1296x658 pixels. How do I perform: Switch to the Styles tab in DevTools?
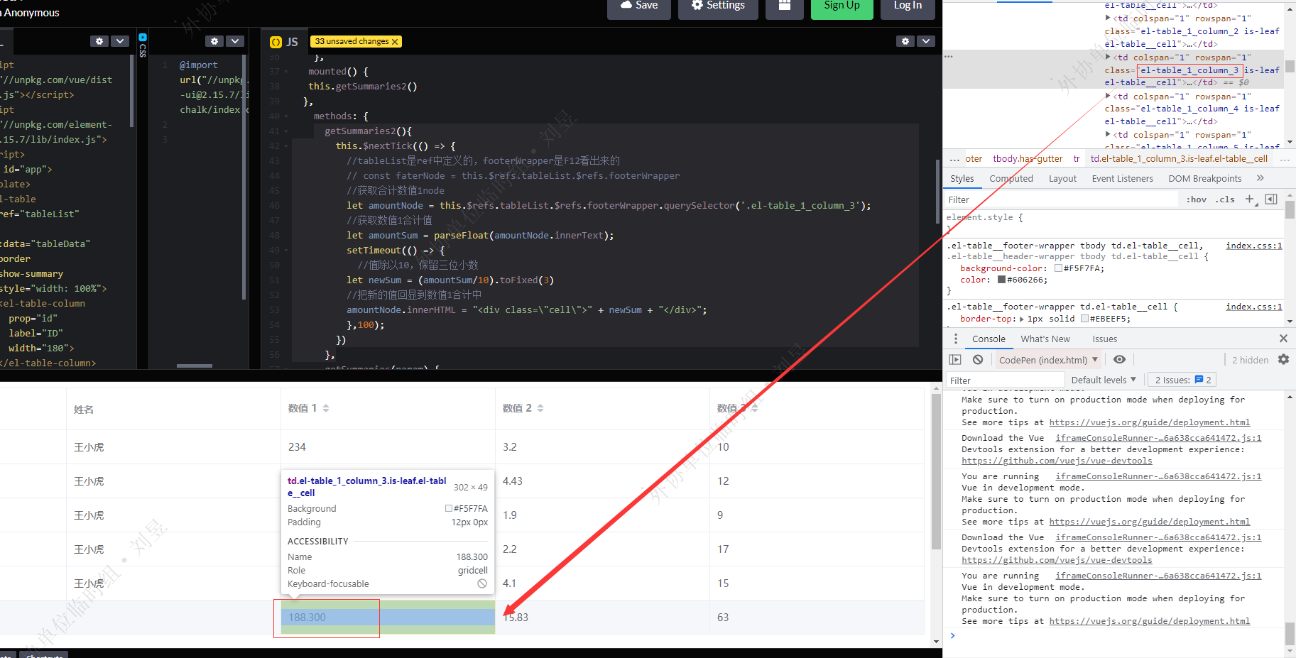tap(962, 179)
